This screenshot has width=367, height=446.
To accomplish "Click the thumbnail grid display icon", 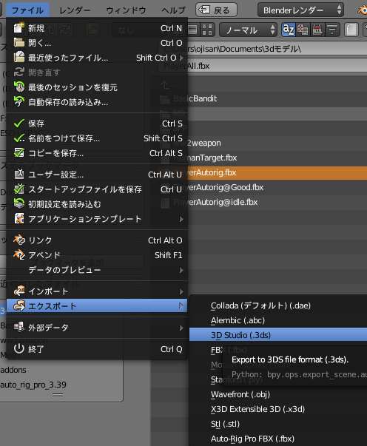I will 207,30.
